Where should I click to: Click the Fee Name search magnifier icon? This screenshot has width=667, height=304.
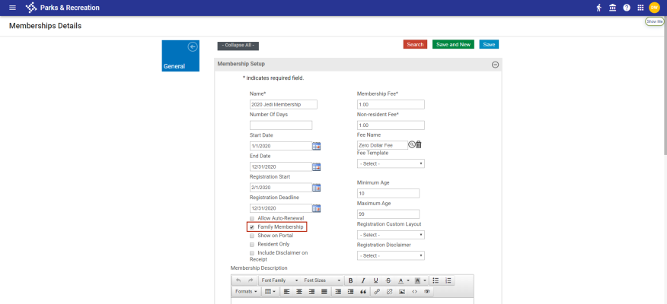tap(411, 144)
